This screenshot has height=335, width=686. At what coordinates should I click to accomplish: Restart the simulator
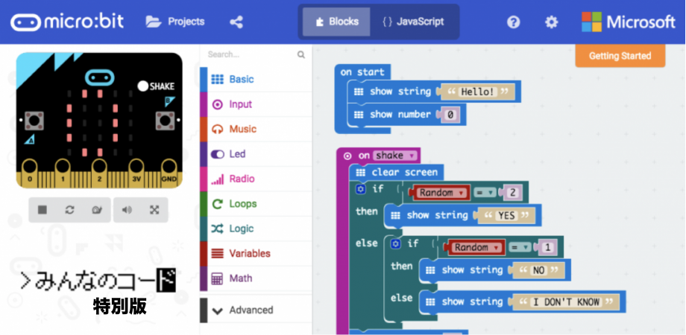pyautogui.click(x=69, y=210)
